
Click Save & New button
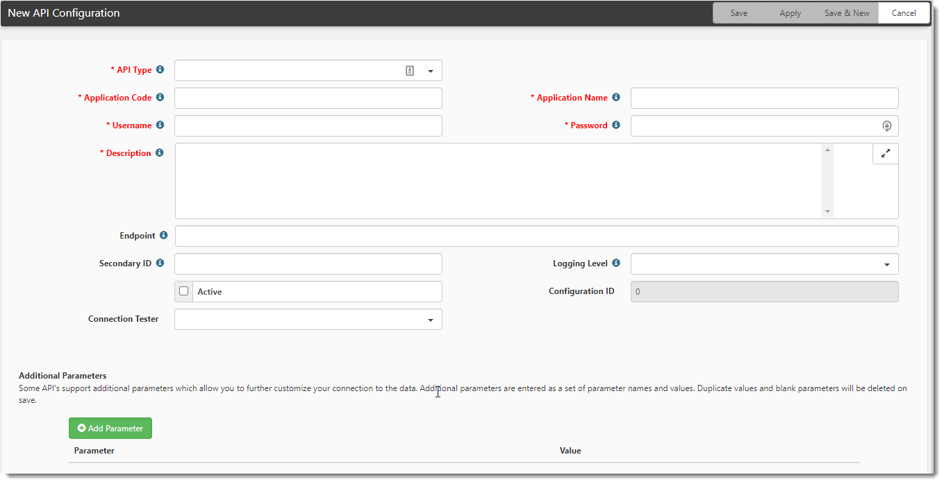point(847,13)
